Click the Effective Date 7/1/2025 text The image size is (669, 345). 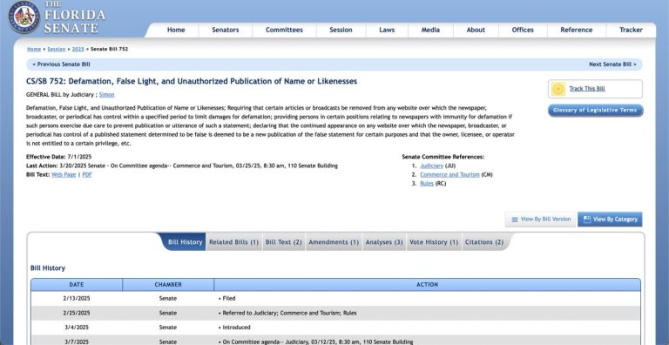59,157
